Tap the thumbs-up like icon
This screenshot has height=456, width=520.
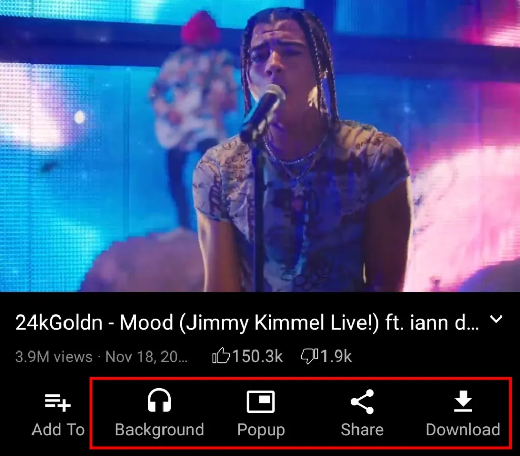[221, 356]
